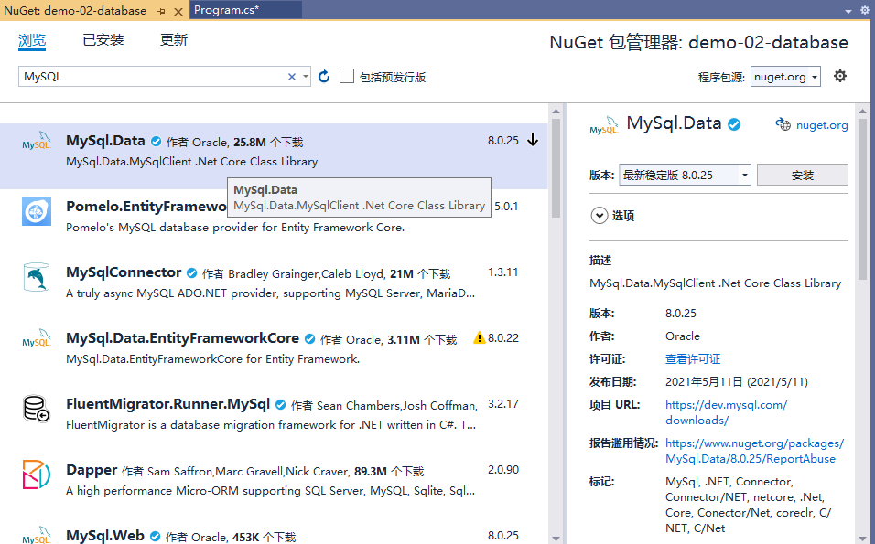
Task: Select the MySqlConnector package title
Action: click(x=124, y=272)
